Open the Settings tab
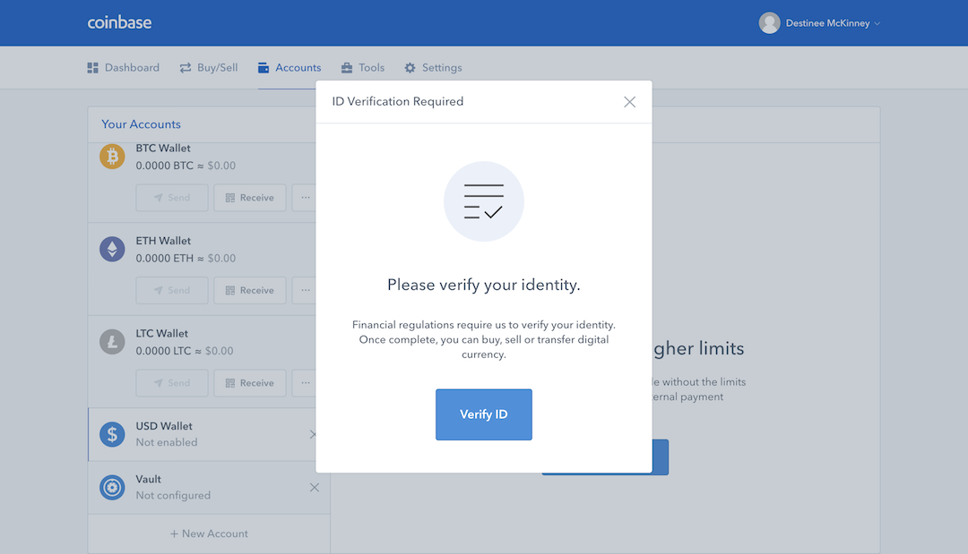Screen dimensions: 968x554 tap(433, 68)
